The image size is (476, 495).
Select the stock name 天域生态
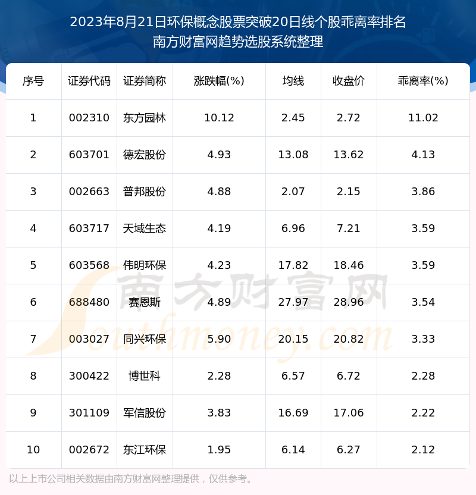(x=145, y=228)
